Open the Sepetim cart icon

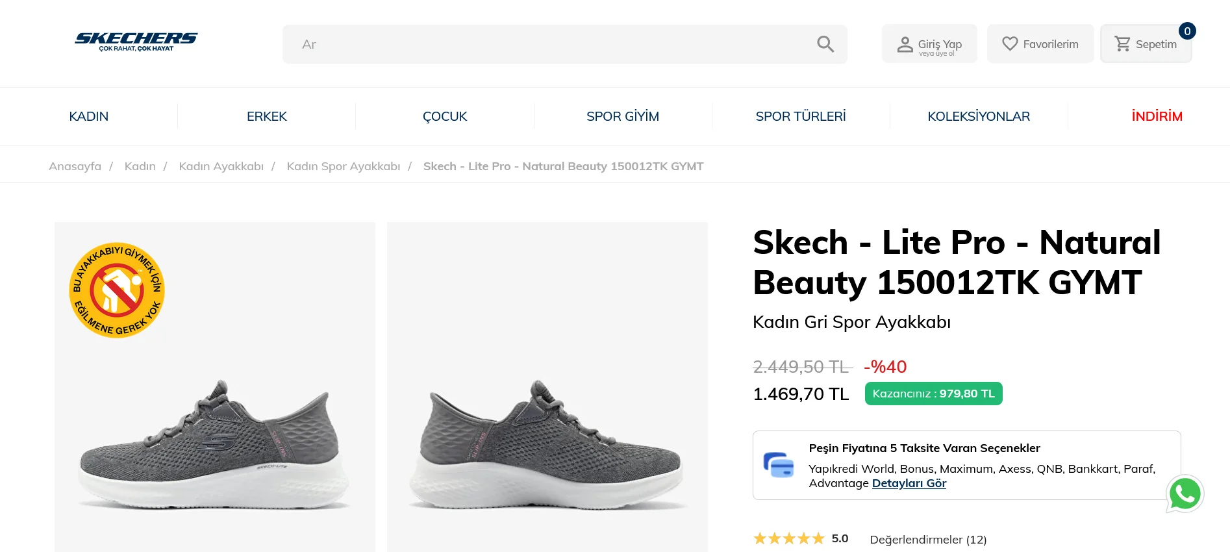click(1123, 44)
